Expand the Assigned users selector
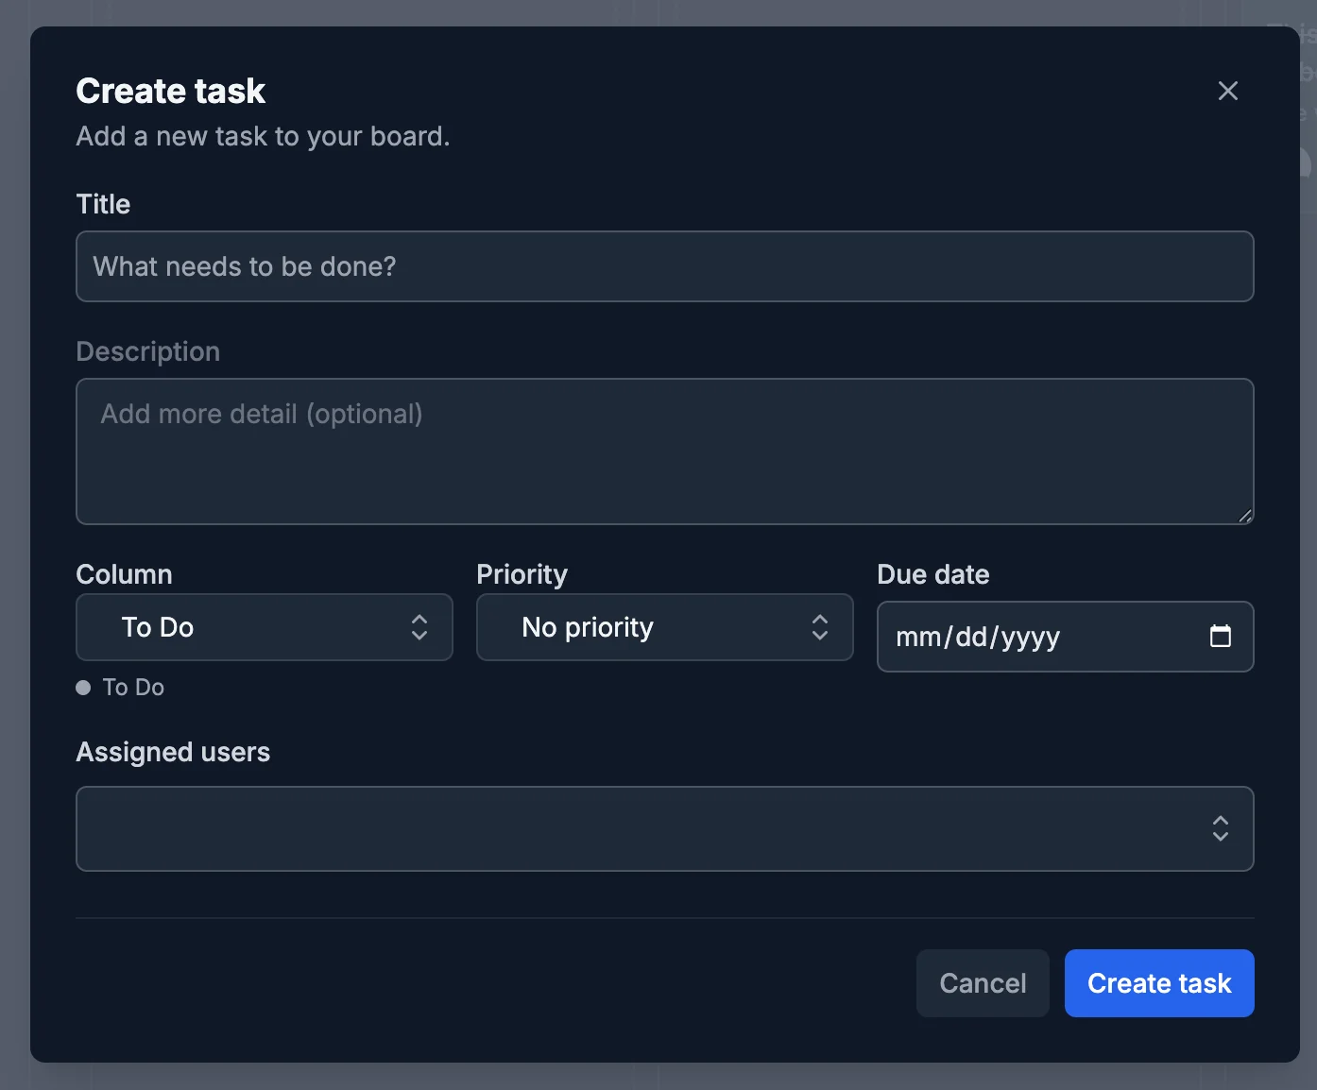This screenshot has width=1317, height=1090. (x=664, y=828)
